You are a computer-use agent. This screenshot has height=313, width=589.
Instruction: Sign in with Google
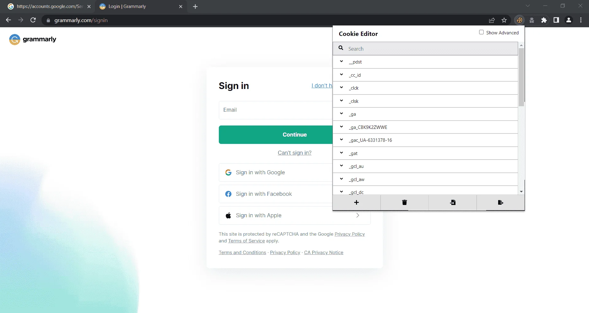click(276, 172)
